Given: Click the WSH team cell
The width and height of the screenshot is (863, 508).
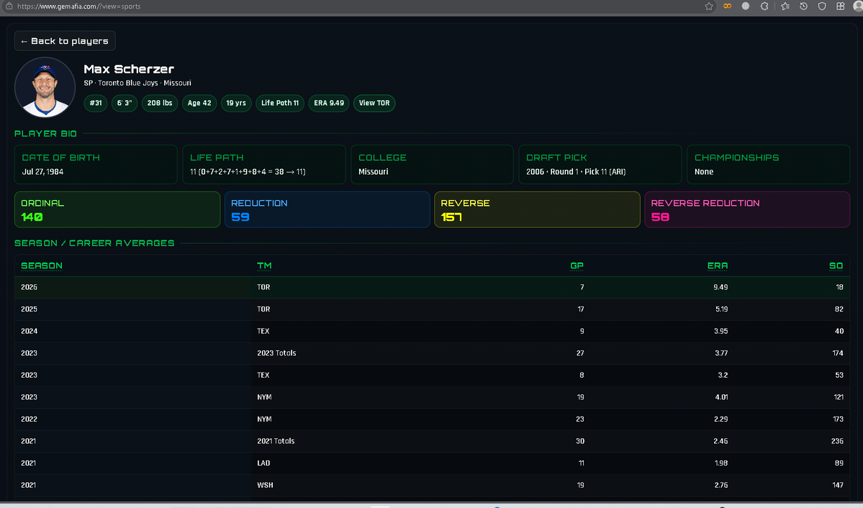Looking at the screenshot, I should click(266, 486).
